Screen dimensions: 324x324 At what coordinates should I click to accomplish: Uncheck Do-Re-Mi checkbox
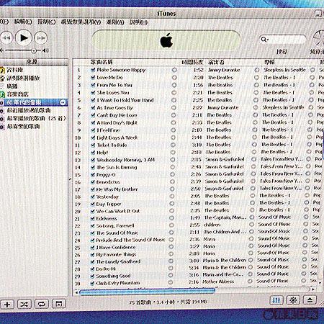coord(92,269)
